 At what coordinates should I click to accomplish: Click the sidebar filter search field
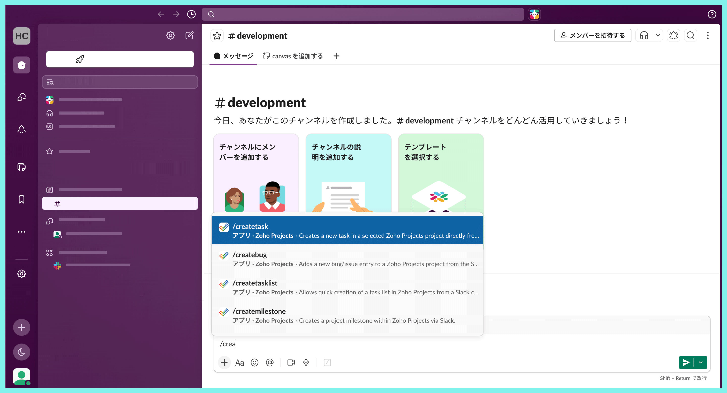(x=120, y=82)
